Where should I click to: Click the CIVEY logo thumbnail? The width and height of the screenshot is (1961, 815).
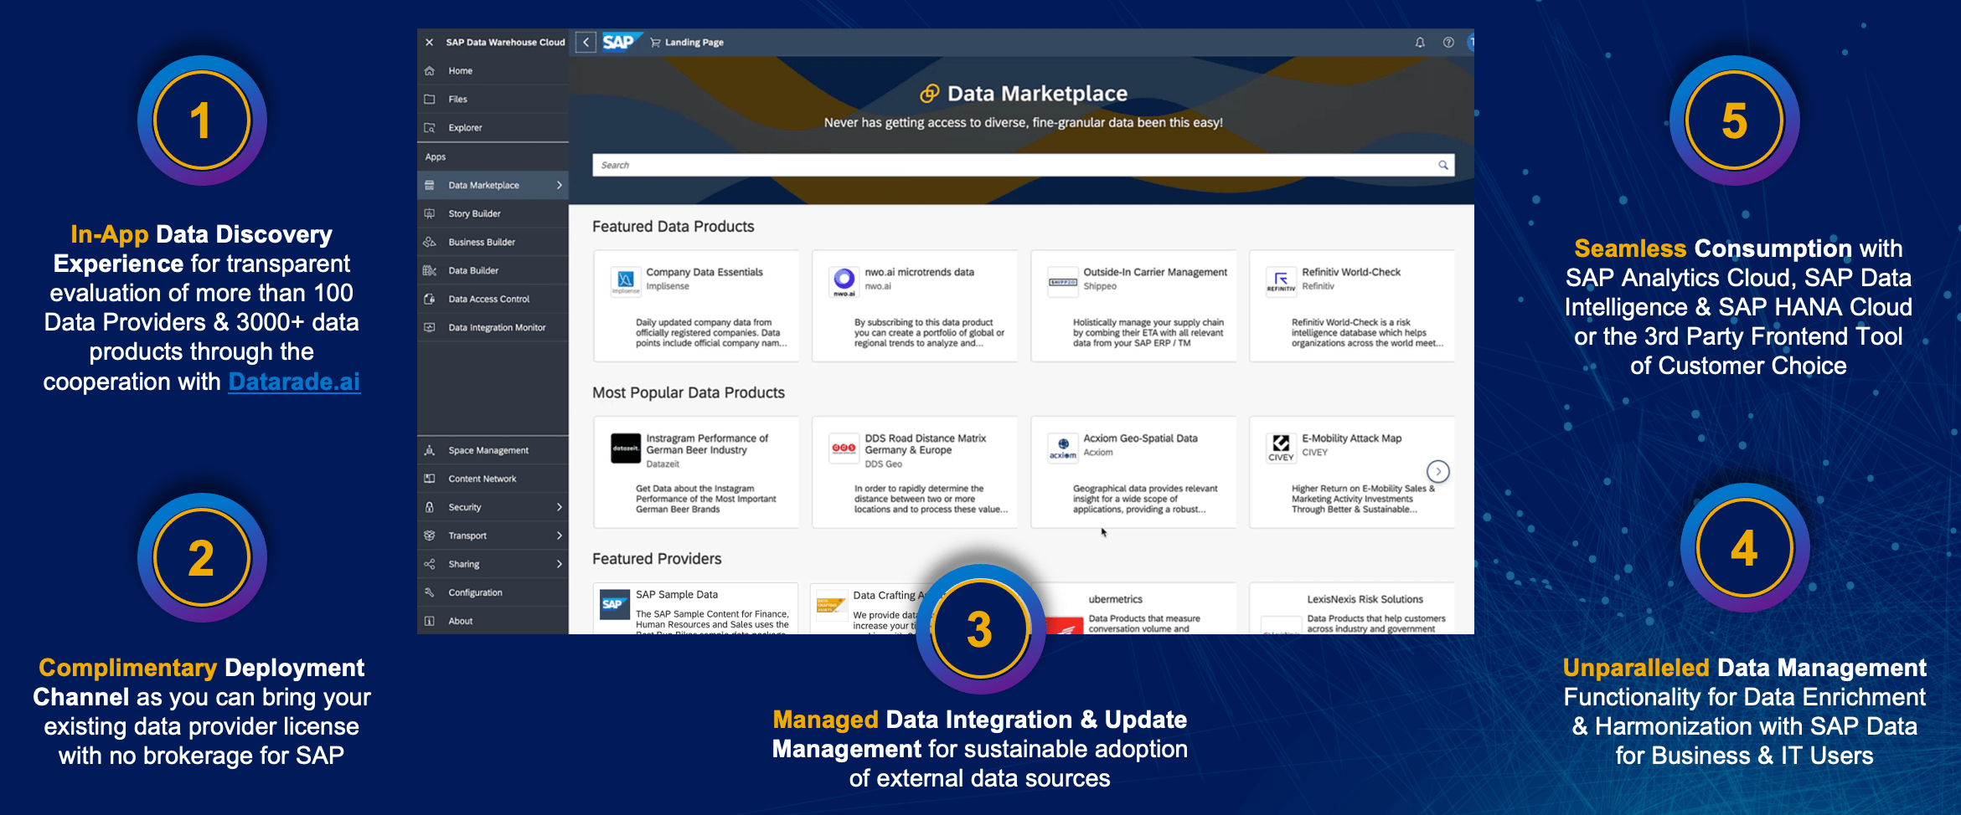click(x=1281, y=449)
